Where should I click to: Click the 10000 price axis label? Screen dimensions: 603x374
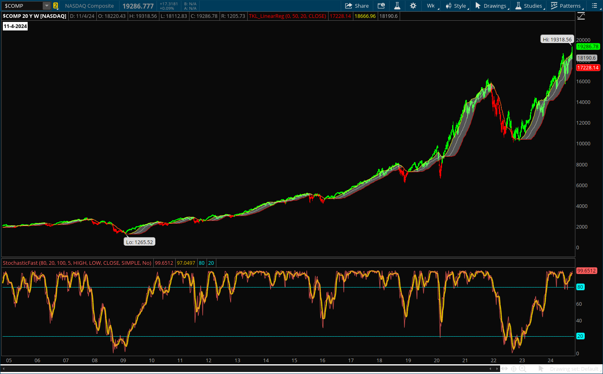click(583, 144)
